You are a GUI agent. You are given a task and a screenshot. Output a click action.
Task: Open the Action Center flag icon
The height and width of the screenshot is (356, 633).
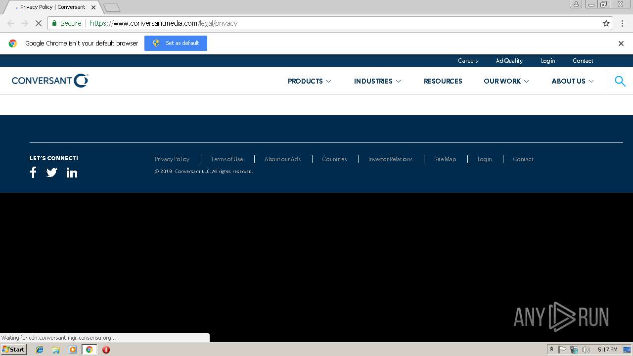click(x=562, y=350)
